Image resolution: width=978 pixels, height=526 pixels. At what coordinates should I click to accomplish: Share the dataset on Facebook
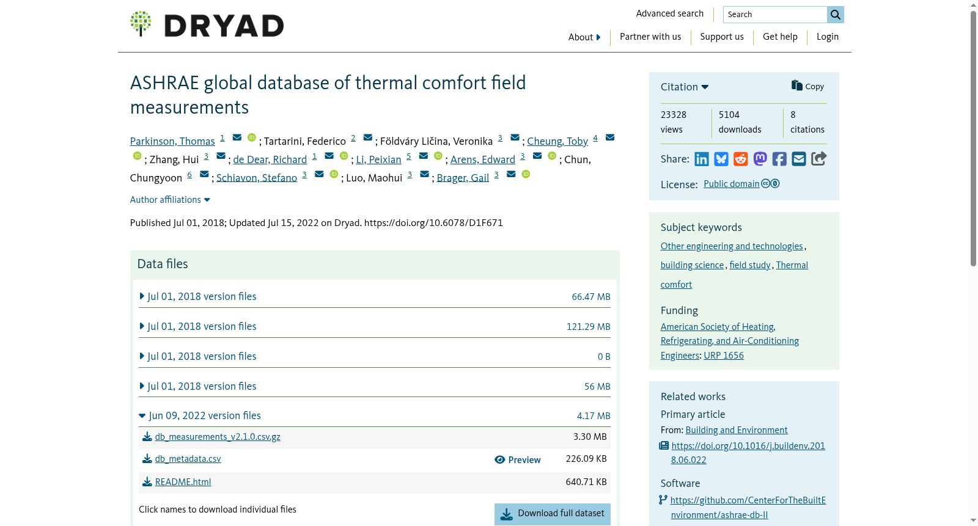point(779,159)
